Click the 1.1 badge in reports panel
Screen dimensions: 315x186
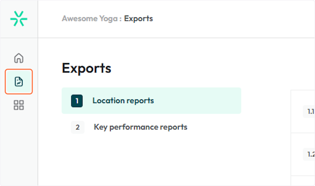310,111
